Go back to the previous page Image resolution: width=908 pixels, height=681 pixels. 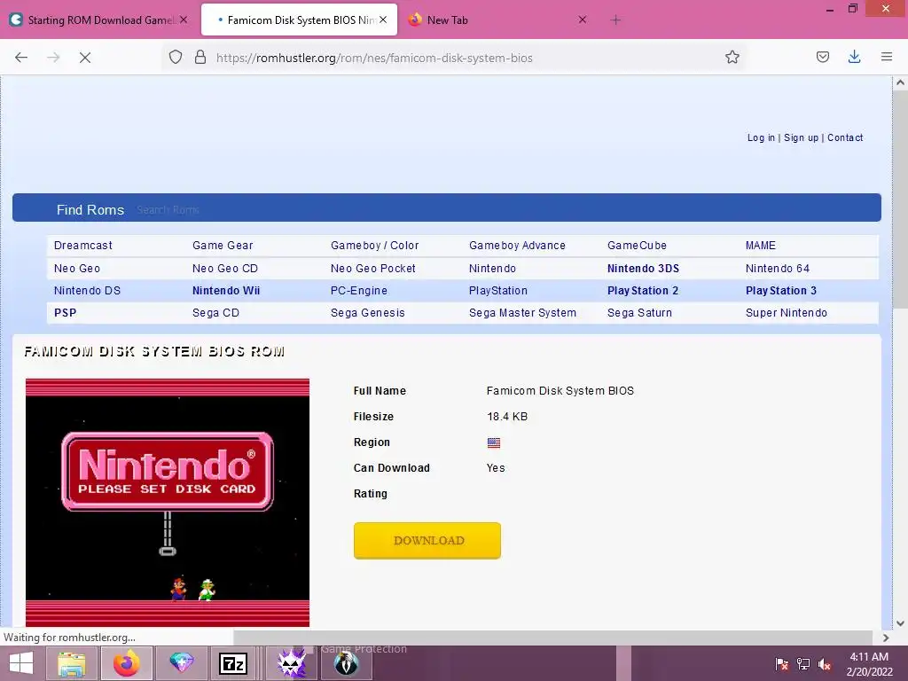pyautogui.click(x=21, y=58)
